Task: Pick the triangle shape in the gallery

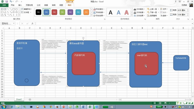Action: click(5, 12)
